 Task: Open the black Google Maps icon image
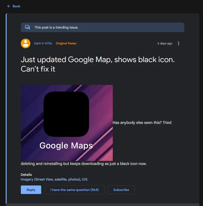pos(67,123)
